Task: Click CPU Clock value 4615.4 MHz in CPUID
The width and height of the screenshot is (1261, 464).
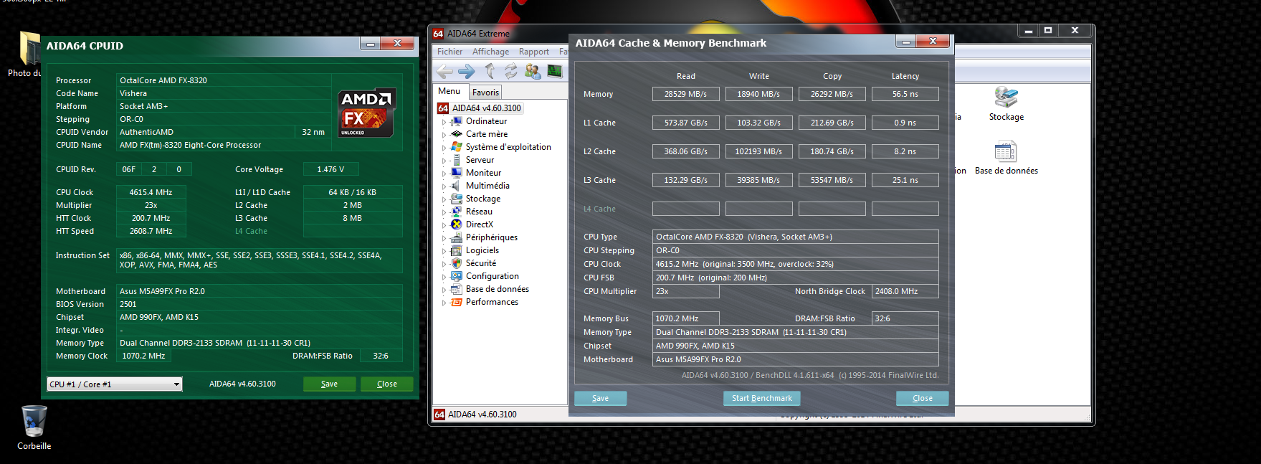Action: pos(151,192)
